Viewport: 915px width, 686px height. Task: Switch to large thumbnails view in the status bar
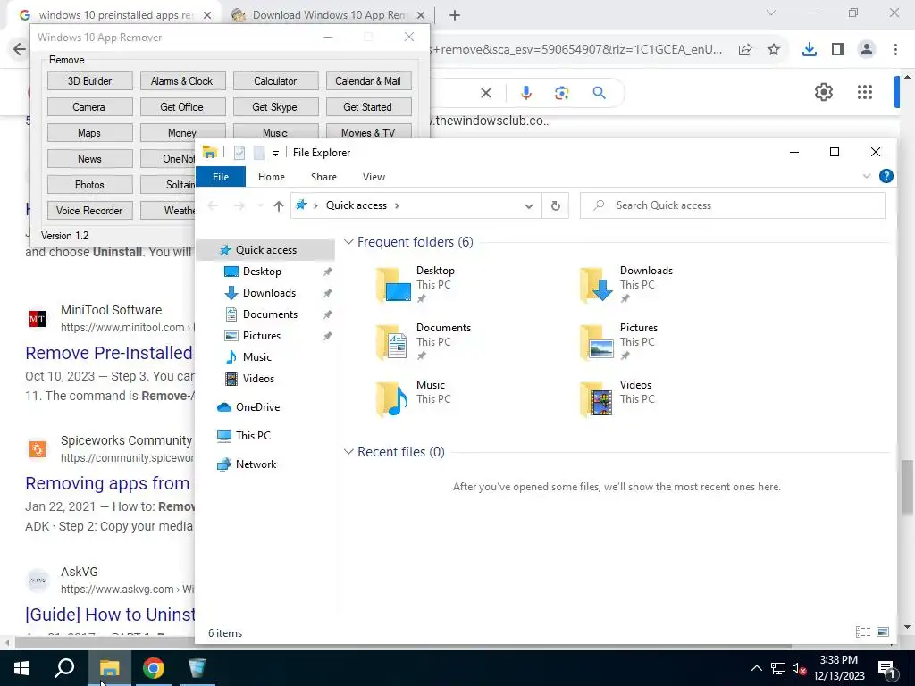pyautogui.click(x=883, y=632)
